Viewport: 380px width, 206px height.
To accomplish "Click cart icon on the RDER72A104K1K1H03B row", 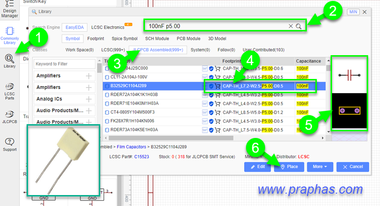I will pyautogui.click(x=218, y=95).
